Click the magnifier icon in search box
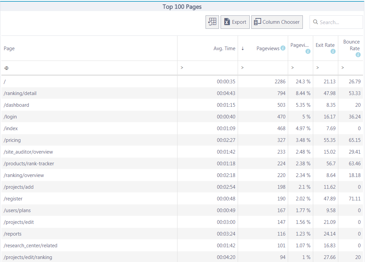Viewport: 365px width, 262px height. click(316, 22)
